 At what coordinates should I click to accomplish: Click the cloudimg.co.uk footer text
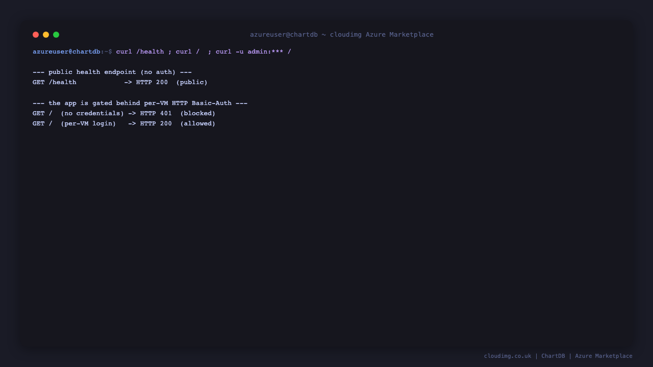click(508, 356)
